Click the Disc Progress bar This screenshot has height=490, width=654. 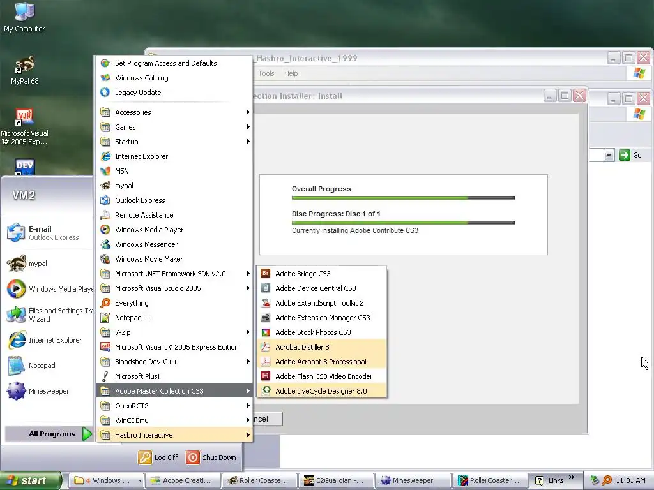pyautogui.click(x=404, y=223)
